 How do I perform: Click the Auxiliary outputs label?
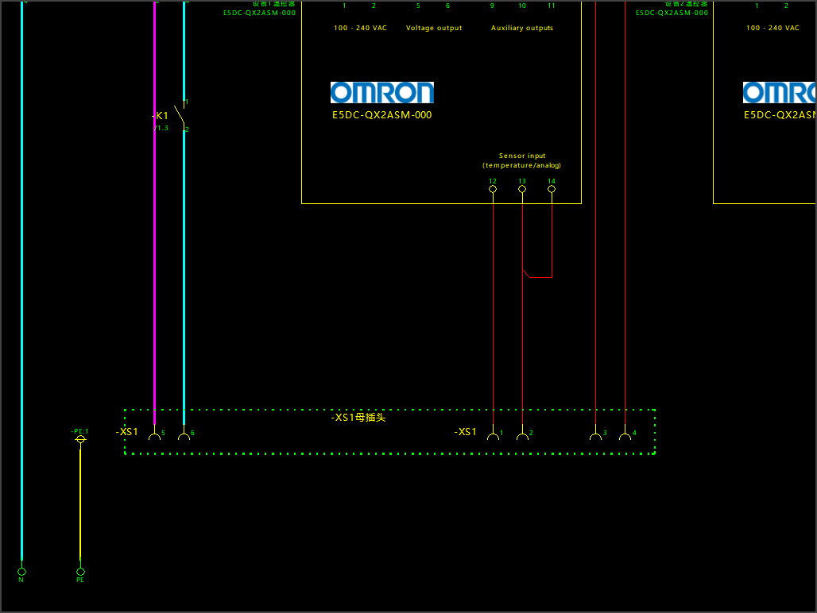coord(522,28)
